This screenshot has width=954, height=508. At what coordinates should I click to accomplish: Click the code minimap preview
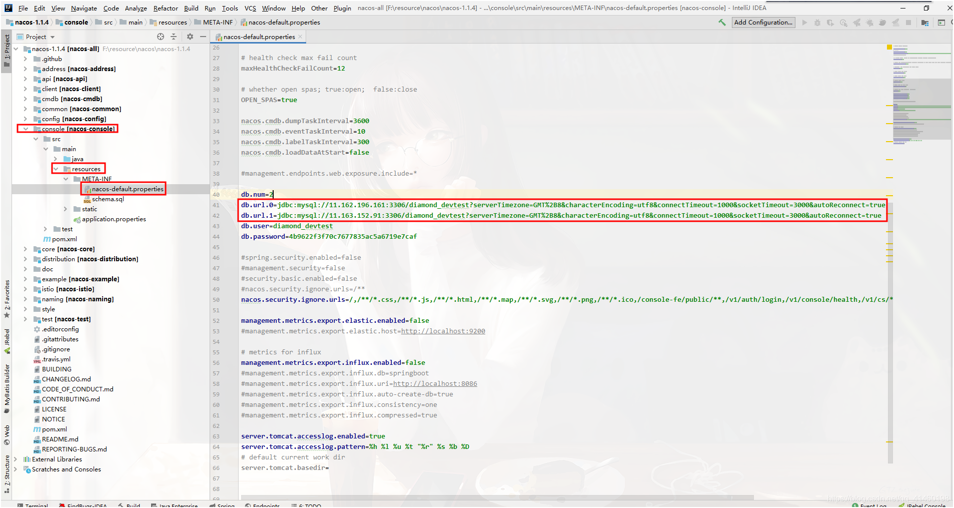(922, 94)
